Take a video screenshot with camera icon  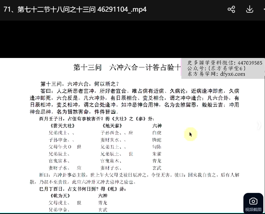coord(253,201)
